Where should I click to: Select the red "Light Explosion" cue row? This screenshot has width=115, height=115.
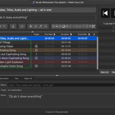[x=48, y=62]
